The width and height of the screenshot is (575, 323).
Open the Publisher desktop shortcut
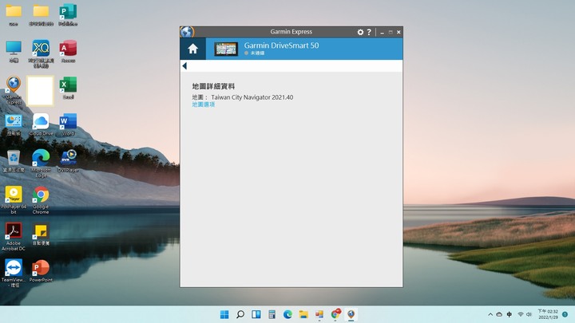68,14
